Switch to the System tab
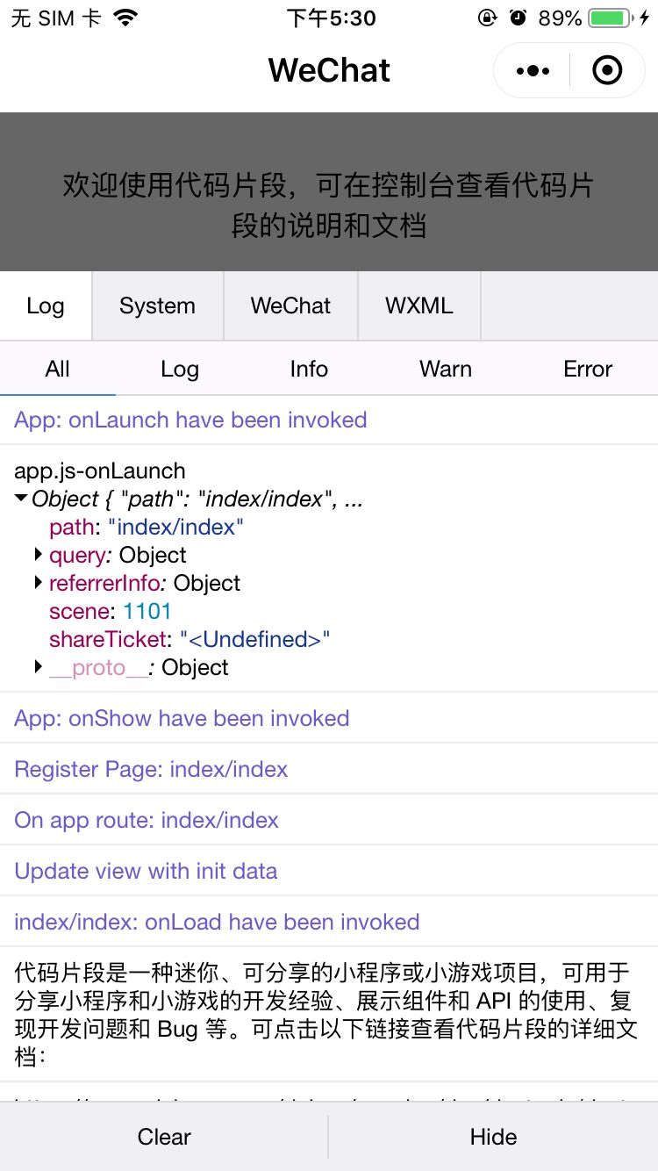Viewport: 658px width, 1171px height. 158,305
